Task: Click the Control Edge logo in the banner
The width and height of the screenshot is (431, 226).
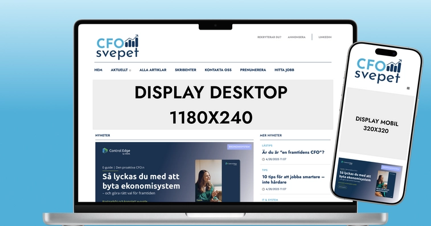Action: [x=116, y=151]
